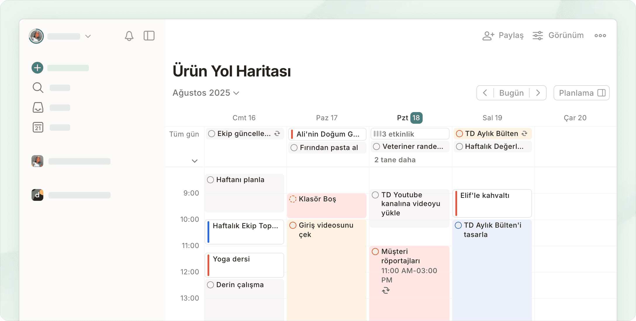Viewport: 636px width, 321px height.
Task: Open search with magnifier icon
Action: 38,88
